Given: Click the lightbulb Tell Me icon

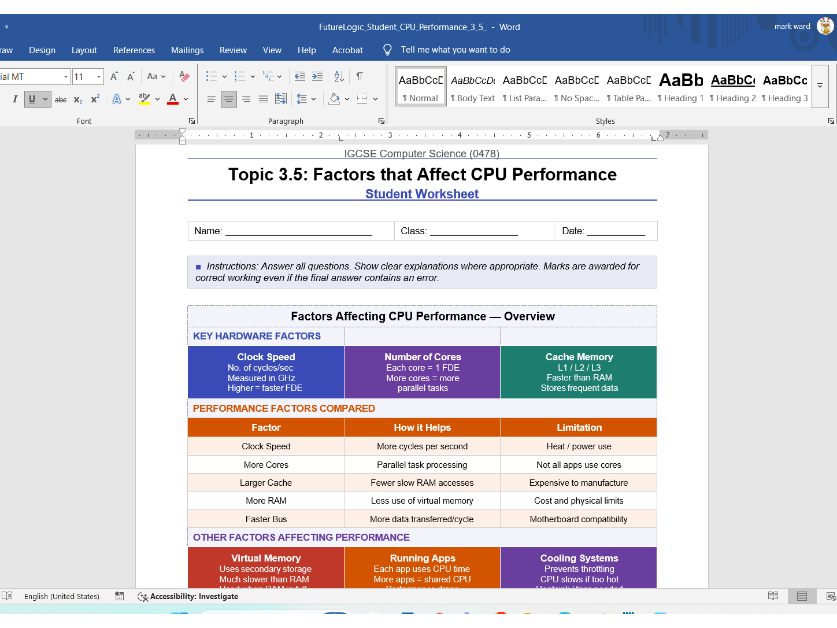Looking at the screenshot, I should (x=387, y=50).
